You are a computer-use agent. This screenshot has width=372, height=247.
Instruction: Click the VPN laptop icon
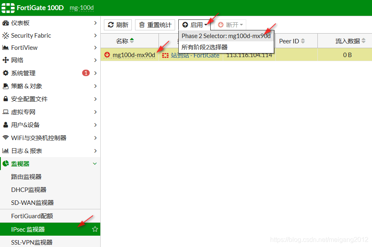pos(5,112)
